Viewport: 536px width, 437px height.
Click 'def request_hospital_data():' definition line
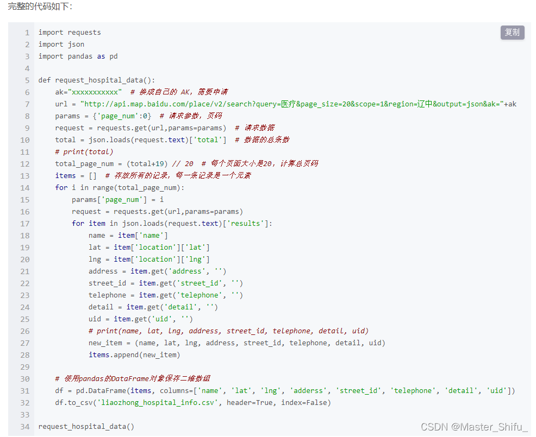pyautogui.click(x=97, y=80)
